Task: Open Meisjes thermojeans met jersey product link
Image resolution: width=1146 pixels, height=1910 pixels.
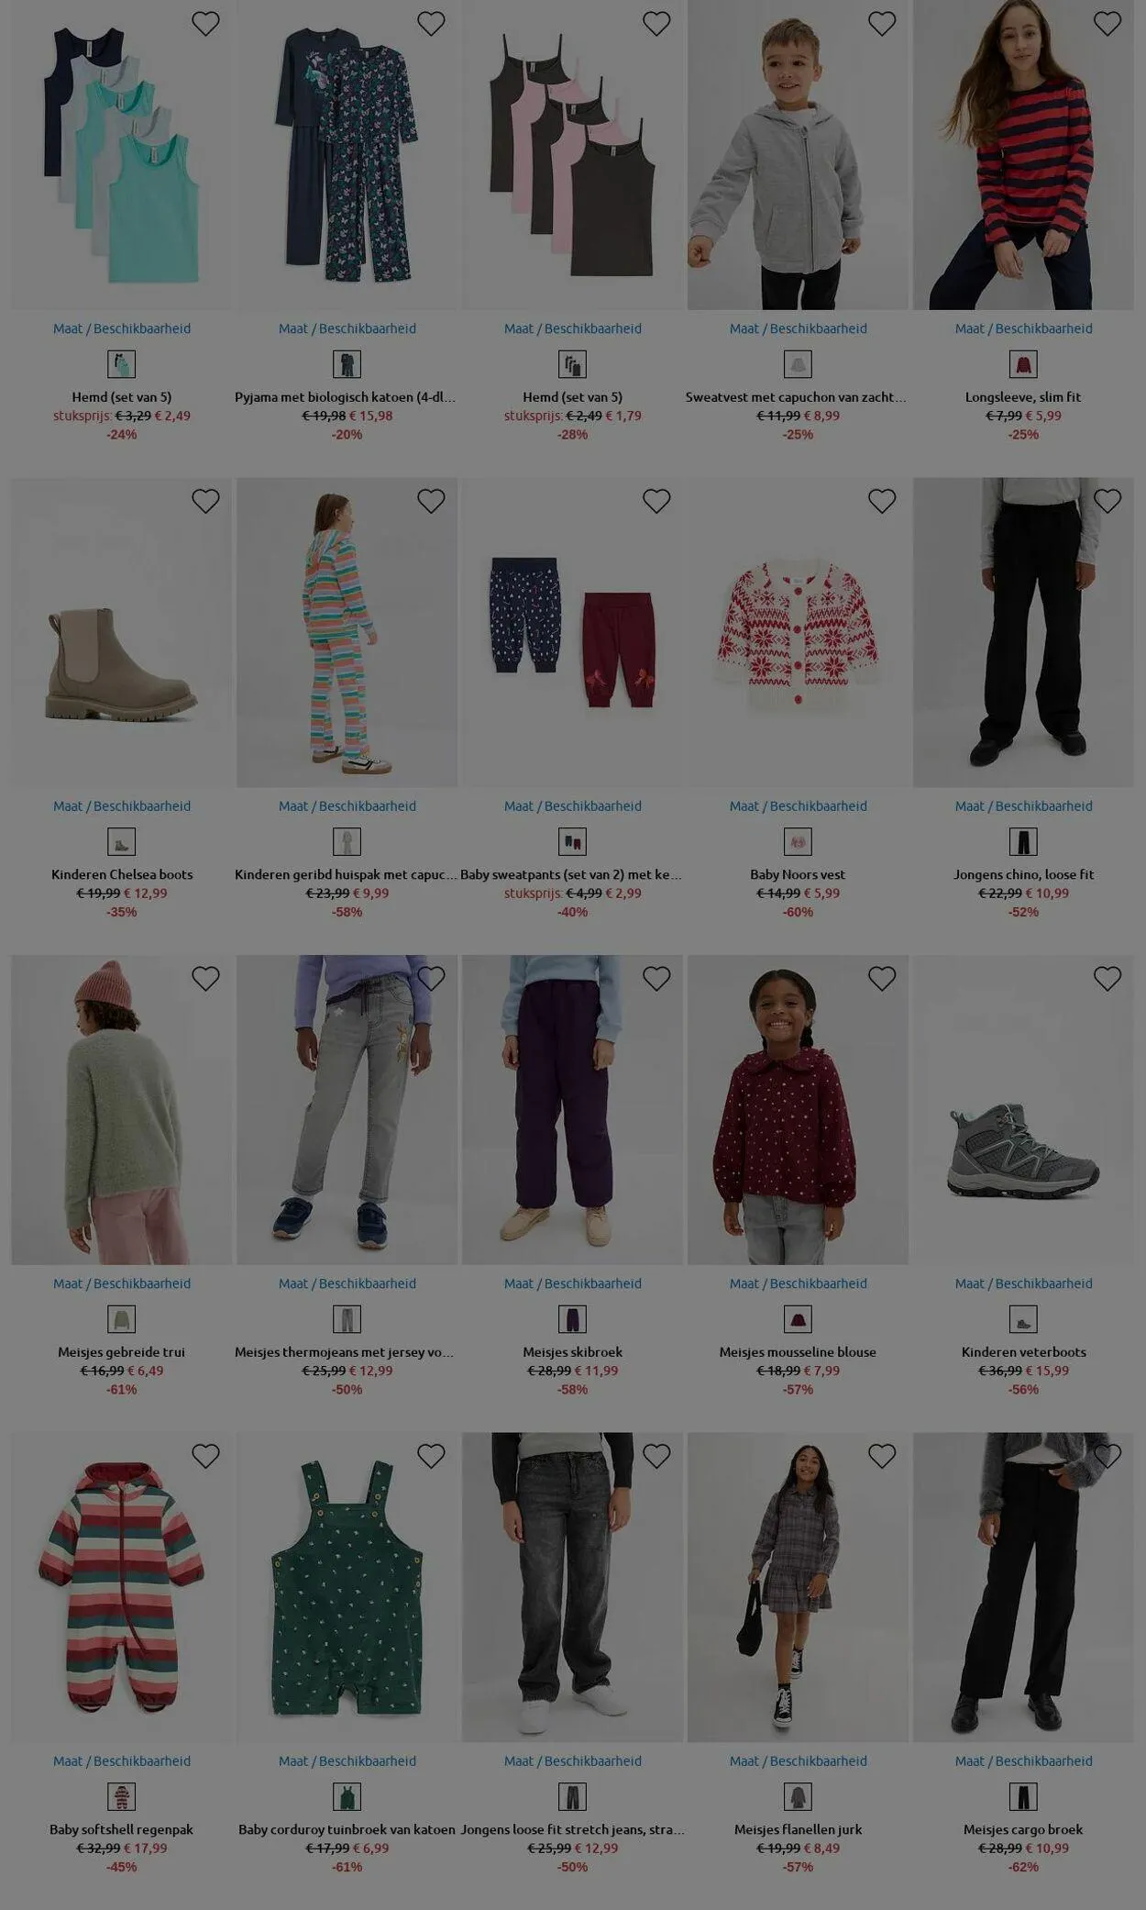Action: pyautogui.click(x=347, y=1352)
